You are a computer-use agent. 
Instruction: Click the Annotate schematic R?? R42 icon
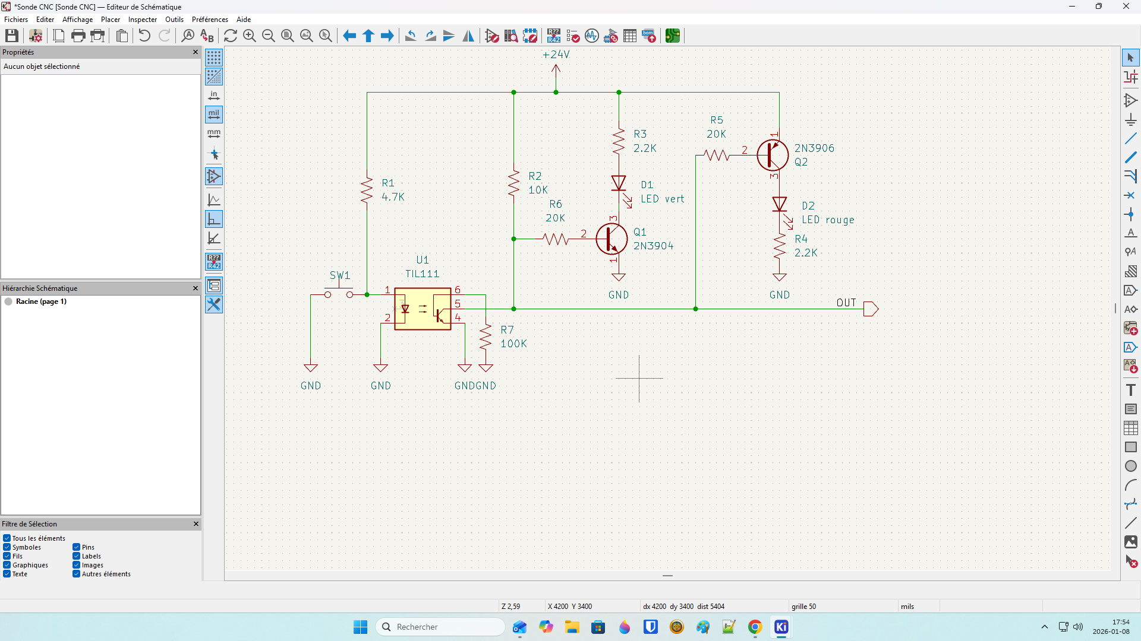click(554, 36)
